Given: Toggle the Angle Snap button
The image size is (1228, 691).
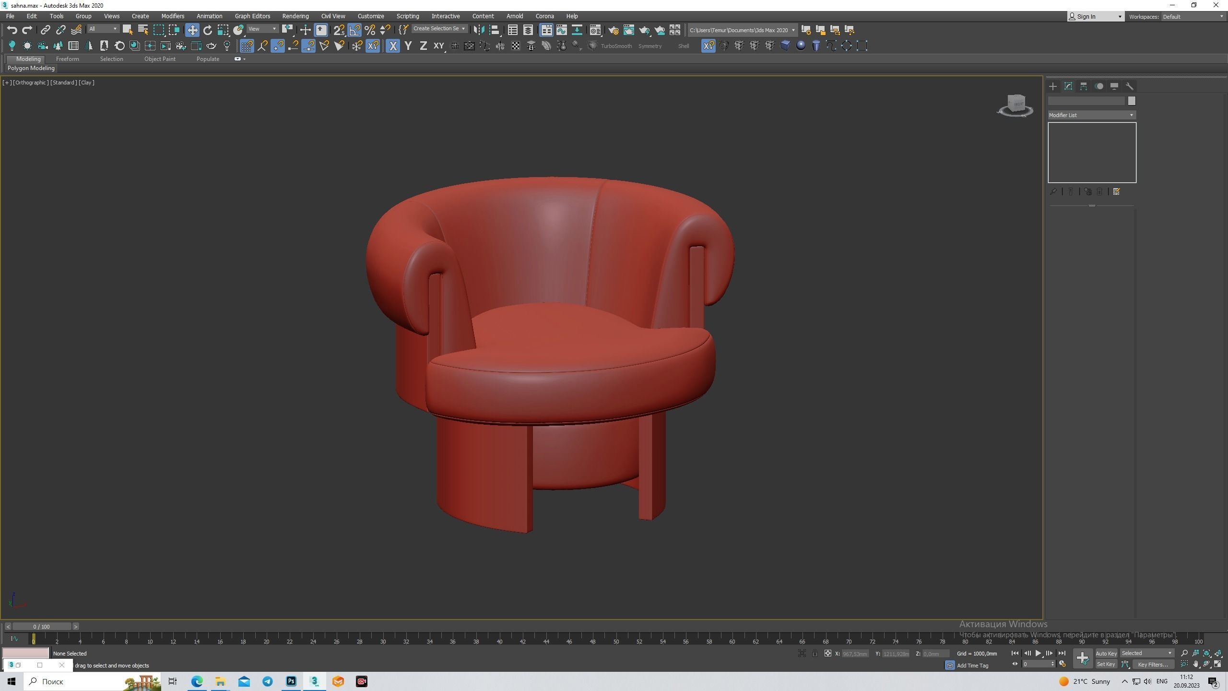Looking at the screenshot, I should [x=354, y=30].
